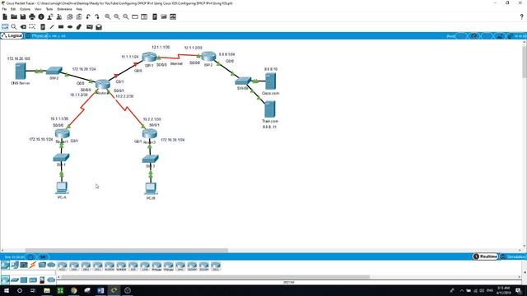Zoom out with third magnifier icon
The width and height of the screenshot is (527, 296).
tap(126, 16)
